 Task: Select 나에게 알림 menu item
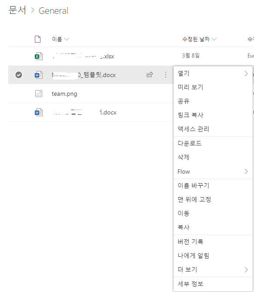[213, 255]
